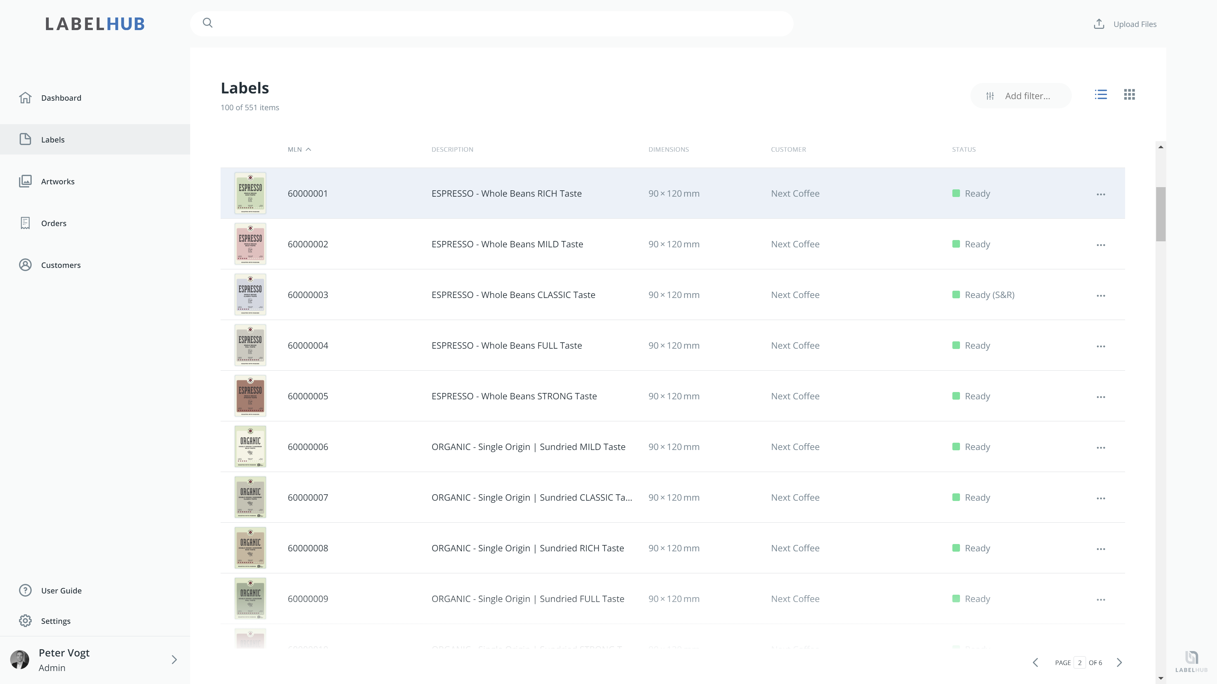Click the Add filter field
This screenshot has height=684, width=1217.
(x=1021, y=96)
